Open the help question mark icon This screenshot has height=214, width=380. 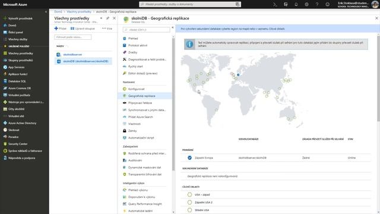317,4
